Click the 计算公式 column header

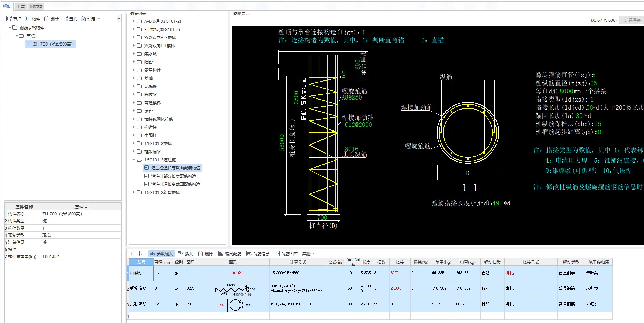tap(298, 262)
